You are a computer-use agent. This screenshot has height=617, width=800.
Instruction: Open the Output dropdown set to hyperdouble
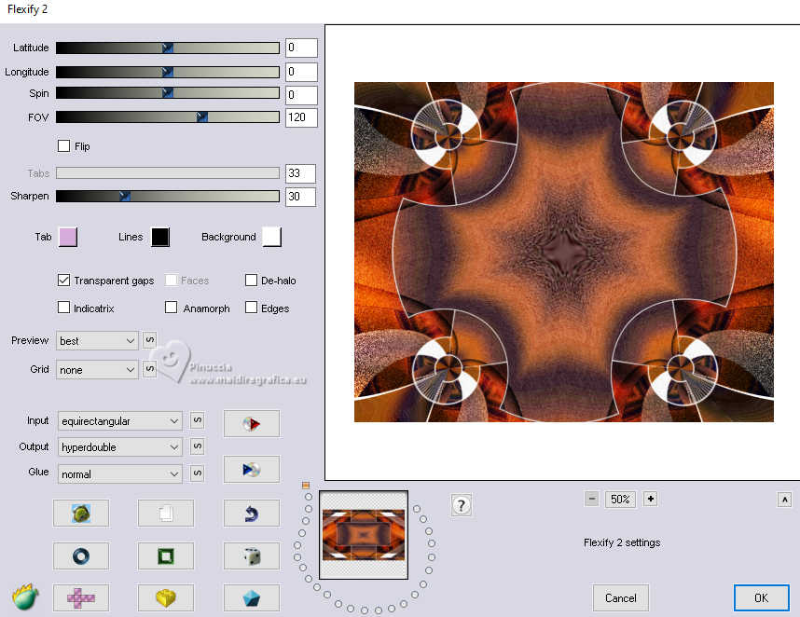[x=120, y=447]
